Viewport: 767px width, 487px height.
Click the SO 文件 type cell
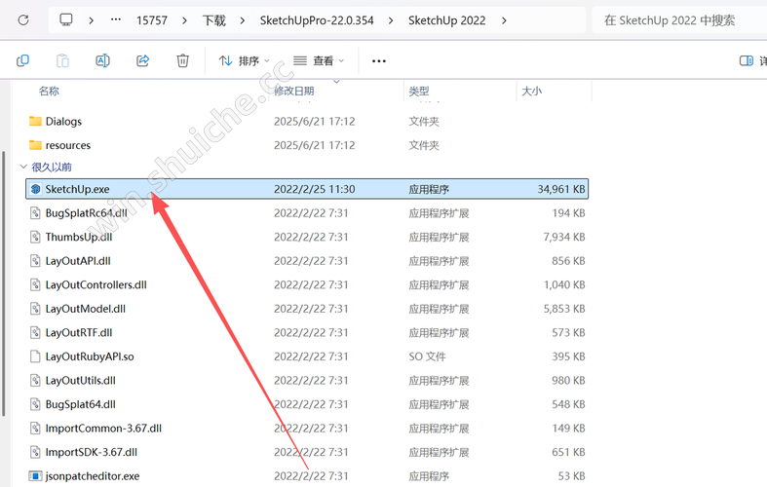tap(427, 356)
